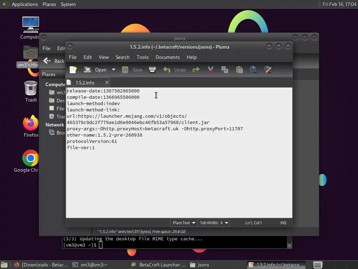
Task: Select Computer heading in file manager sidebar
Action: click(x=55, y=84)
